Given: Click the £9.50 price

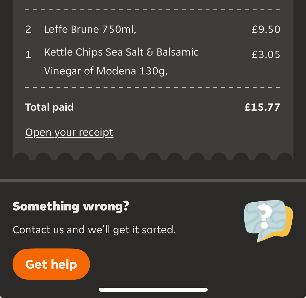Looking at the screenshot, I should pyautogui.click(x=266, y=29).
